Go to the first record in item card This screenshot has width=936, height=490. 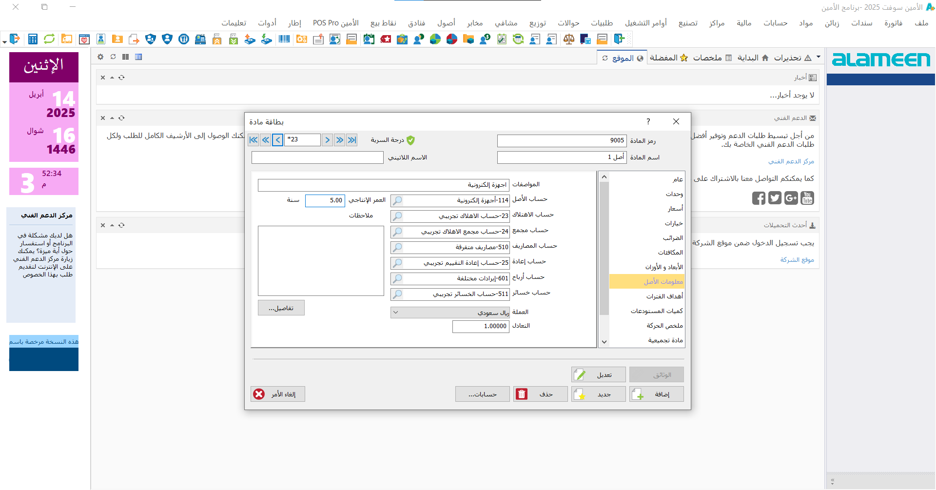[253, 140]
